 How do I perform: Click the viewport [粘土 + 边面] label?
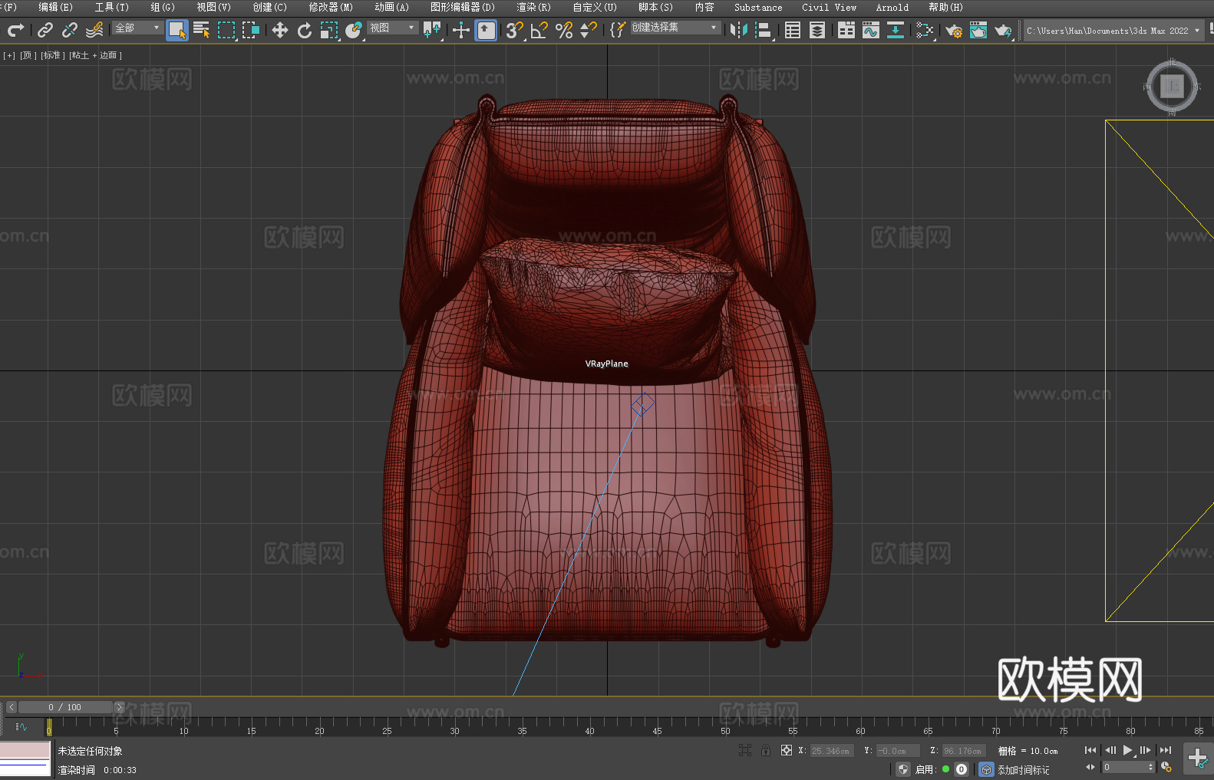[95, 55]
